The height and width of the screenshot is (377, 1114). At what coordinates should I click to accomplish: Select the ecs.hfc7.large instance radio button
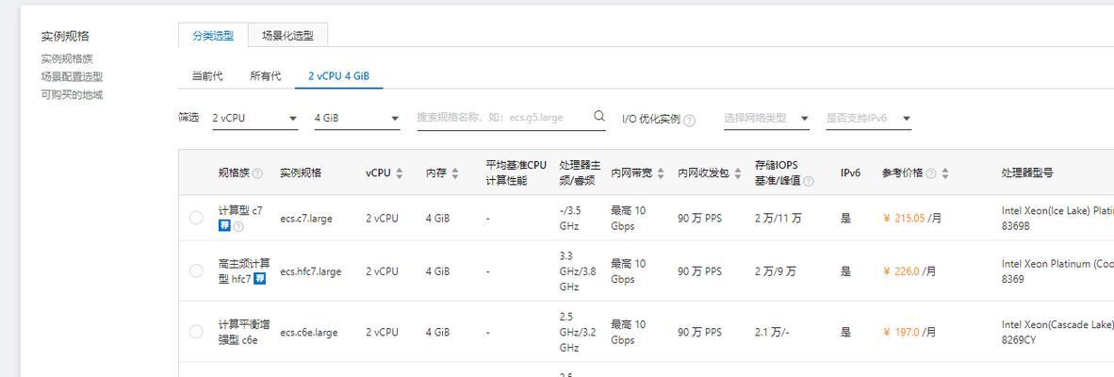(x=196, y=270)
